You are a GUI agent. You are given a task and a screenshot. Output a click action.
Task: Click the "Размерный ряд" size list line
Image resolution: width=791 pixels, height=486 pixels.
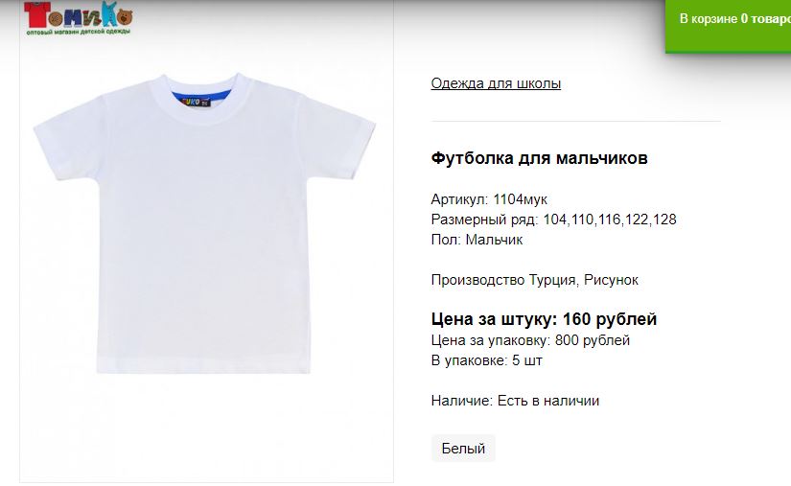pyautogui.click(x=553, y=220)
